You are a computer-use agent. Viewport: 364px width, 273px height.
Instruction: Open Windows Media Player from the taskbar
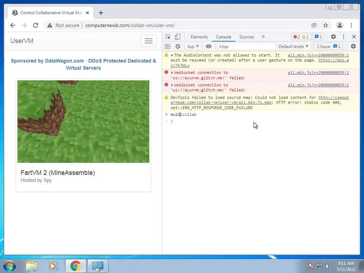click(53, 266)
